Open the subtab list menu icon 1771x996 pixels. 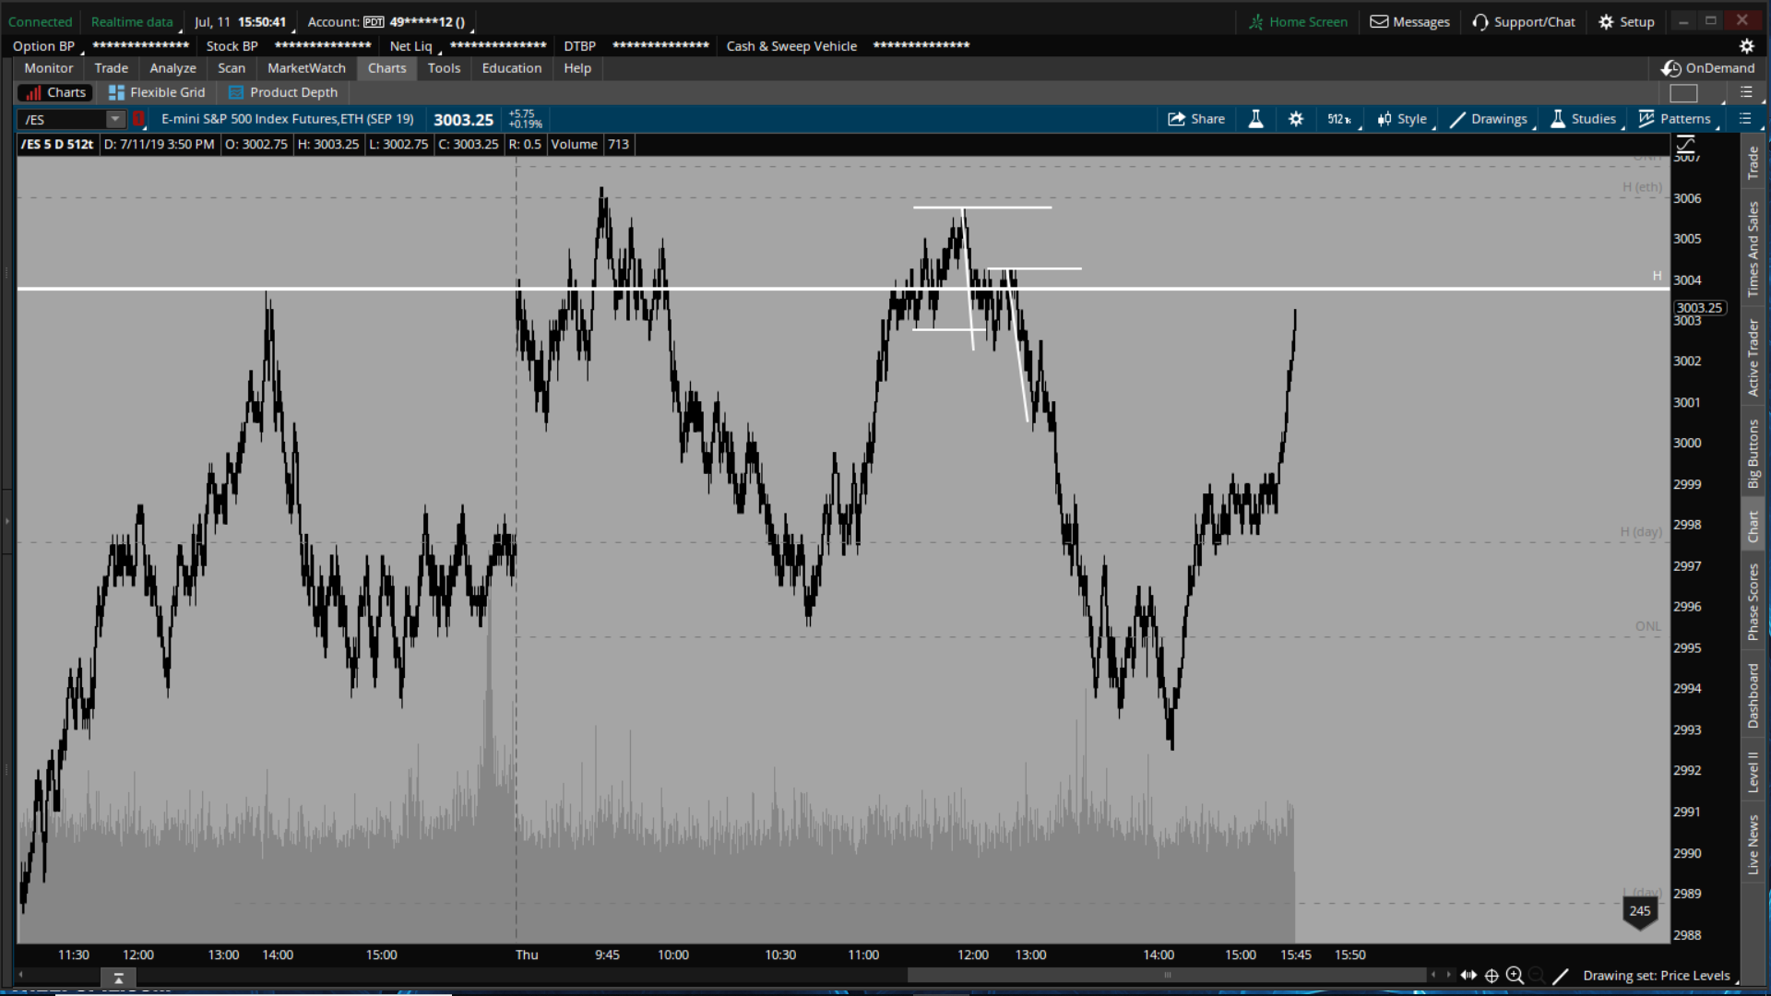tap(1746, 92)
